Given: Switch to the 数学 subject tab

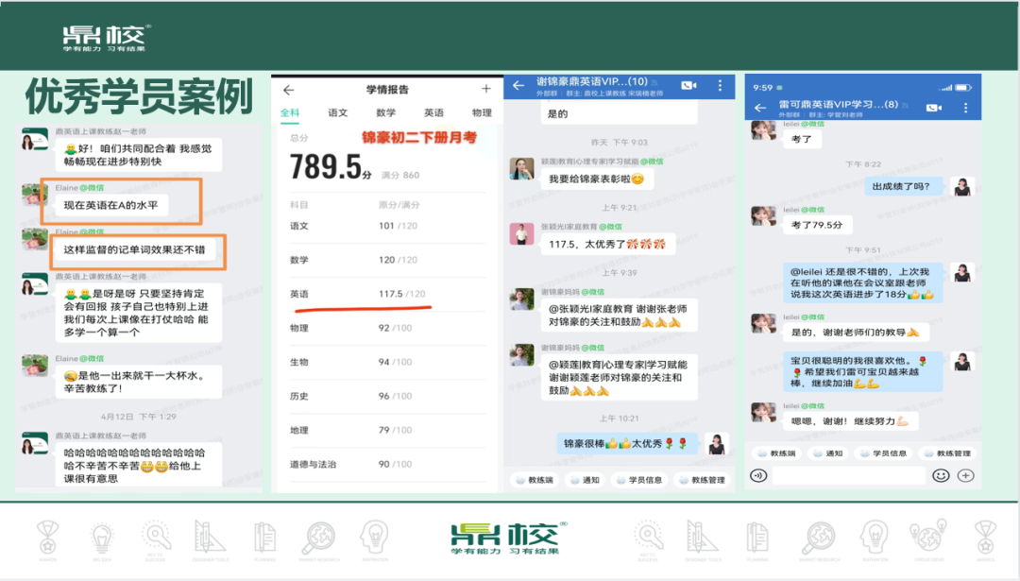Looking at the screenshot, I should pyautogui.click(x=387, y=112).
